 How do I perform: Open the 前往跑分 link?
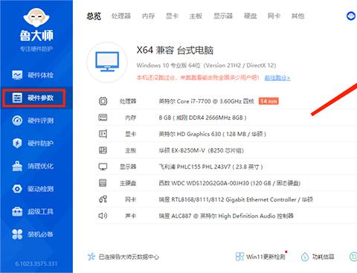tap(277, 78)
